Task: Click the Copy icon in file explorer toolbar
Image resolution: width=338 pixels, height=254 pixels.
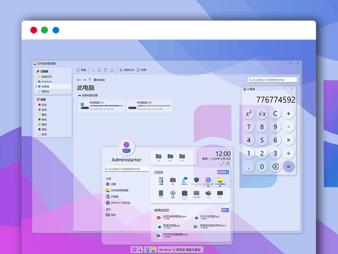Action: [99, 70]
